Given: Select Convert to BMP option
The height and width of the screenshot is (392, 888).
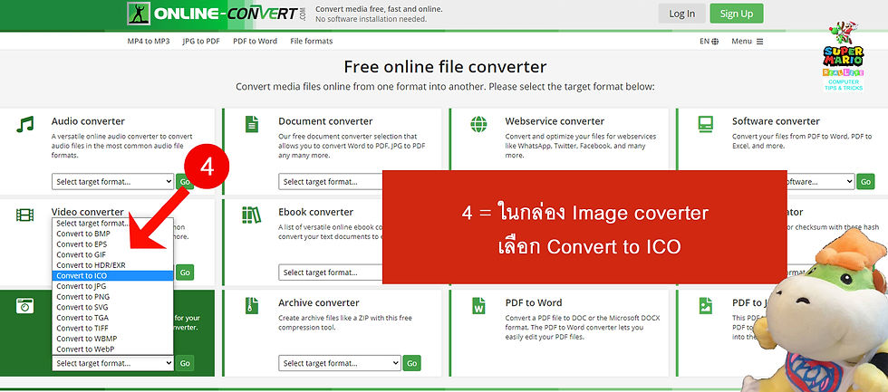Looking at the screenshot, I should [x=112, y=234].
